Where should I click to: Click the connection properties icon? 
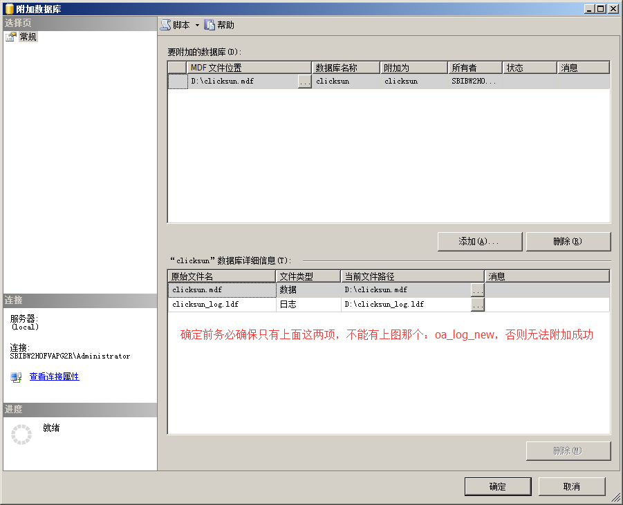point(16,377)
